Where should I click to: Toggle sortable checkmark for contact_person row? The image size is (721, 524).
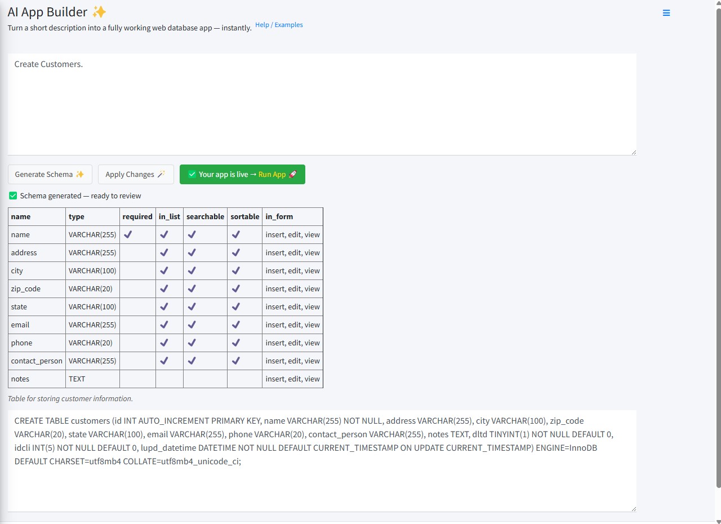(235, 361)
